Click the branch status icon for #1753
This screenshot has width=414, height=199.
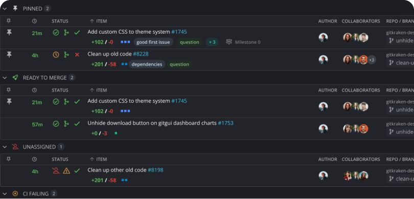[x=66, y=124]
